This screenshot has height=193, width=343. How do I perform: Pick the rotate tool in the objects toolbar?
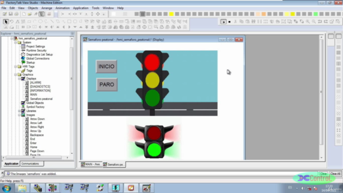tap(12, 21)
